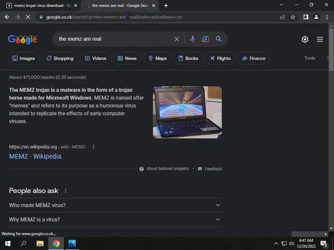Click the laptop thumbnail image
Image resolution: width=334 pixels, height=250 pixels.
click(x=187, y=112)
